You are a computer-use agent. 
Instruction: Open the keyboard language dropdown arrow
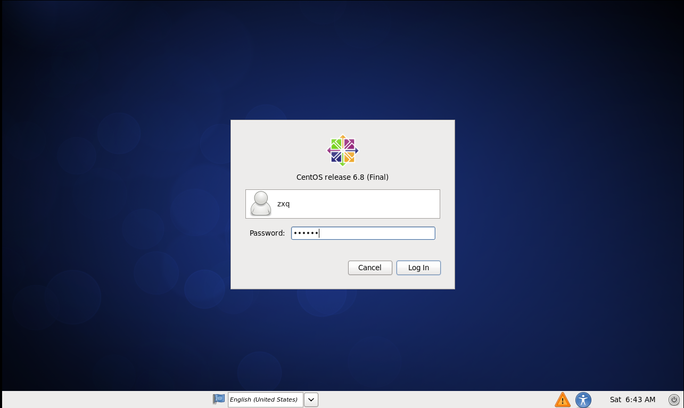tap(311, 399)
